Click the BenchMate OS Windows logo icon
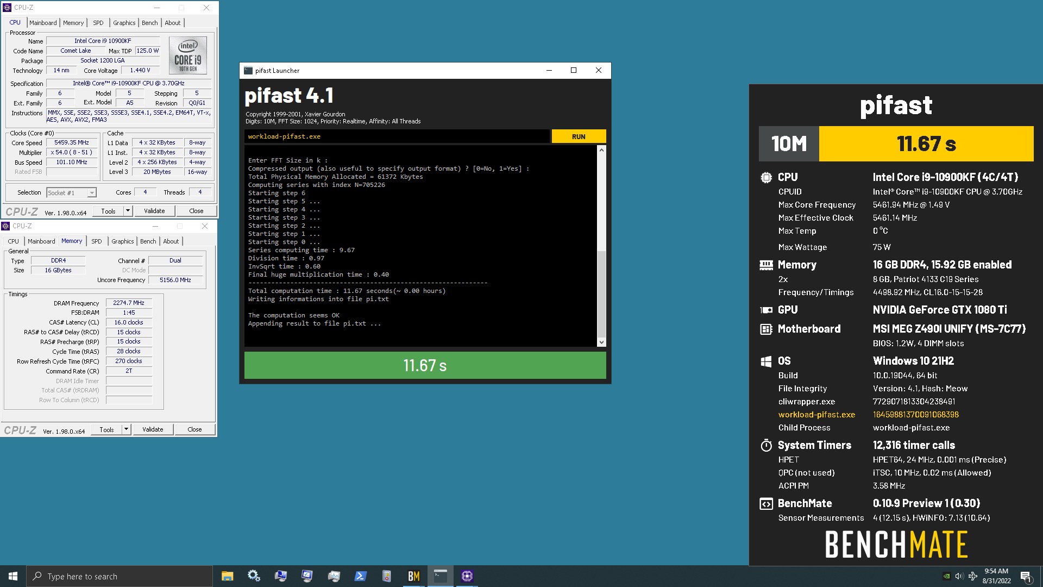1043x587 pixels. (x=766, y=361)
